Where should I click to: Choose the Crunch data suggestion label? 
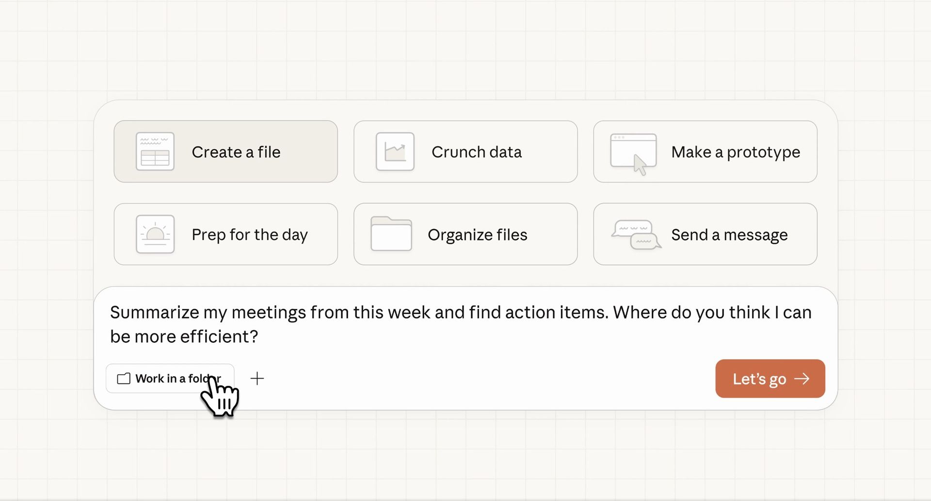tap(476, 152)
